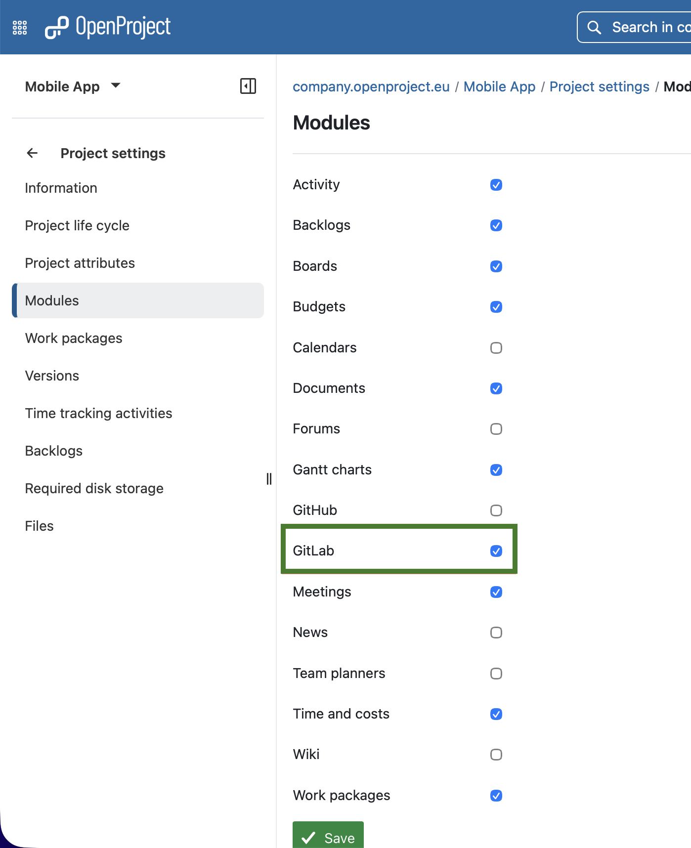This screenshot has width=691, height=848.
Task: Click the Modules page heading
Action: 331,123
